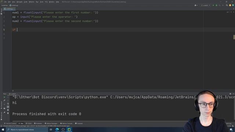Open the Run menu in menu bar
The height and width of the screenshot is (132, 235).
point(37,2)
